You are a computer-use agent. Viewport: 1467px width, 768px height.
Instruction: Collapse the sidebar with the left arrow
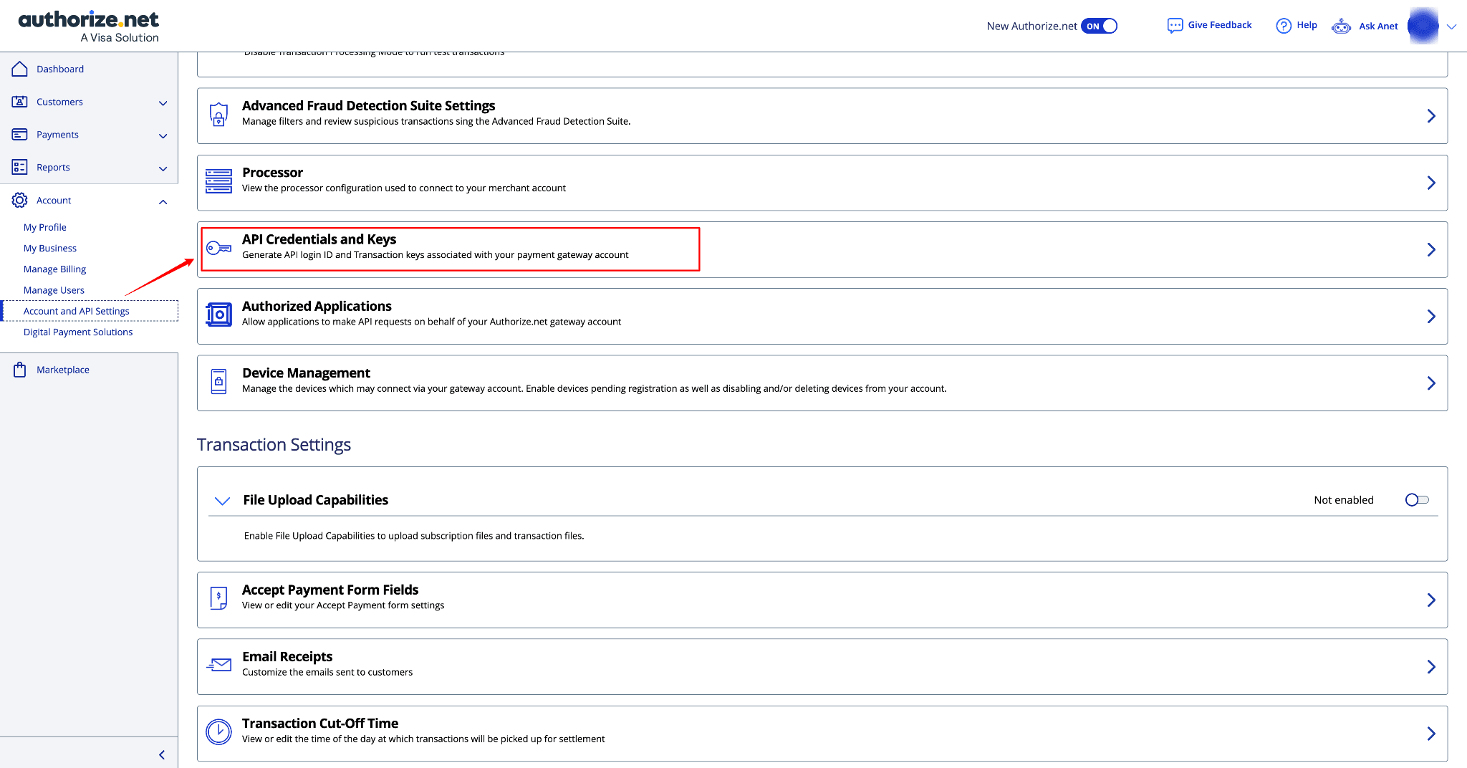(x=162, y=754)
